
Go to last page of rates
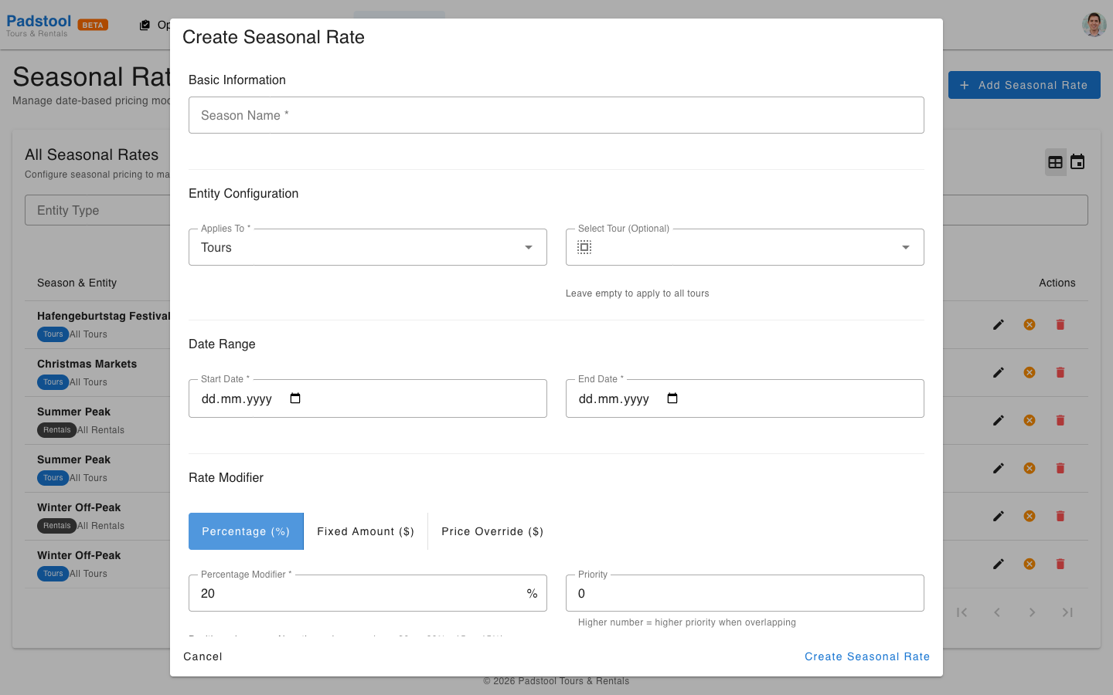(1067, 612)
